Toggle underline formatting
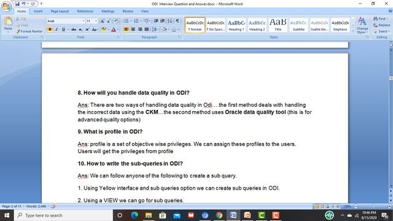 (63, 29)
